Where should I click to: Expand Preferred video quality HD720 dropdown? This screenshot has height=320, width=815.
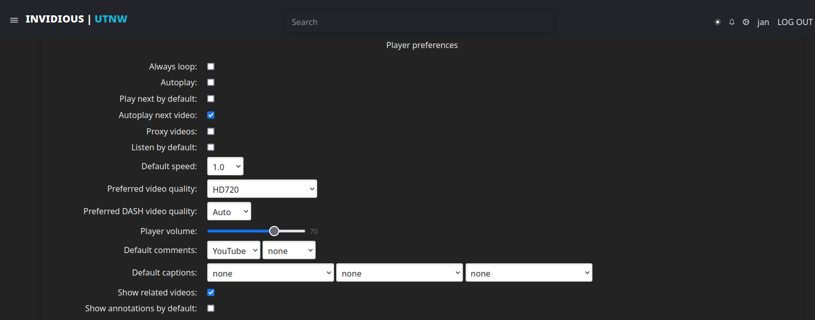point(262,189)
